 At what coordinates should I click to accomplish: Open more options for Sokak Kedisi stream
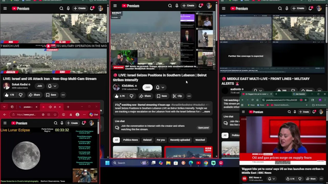[x=63, y=95]
